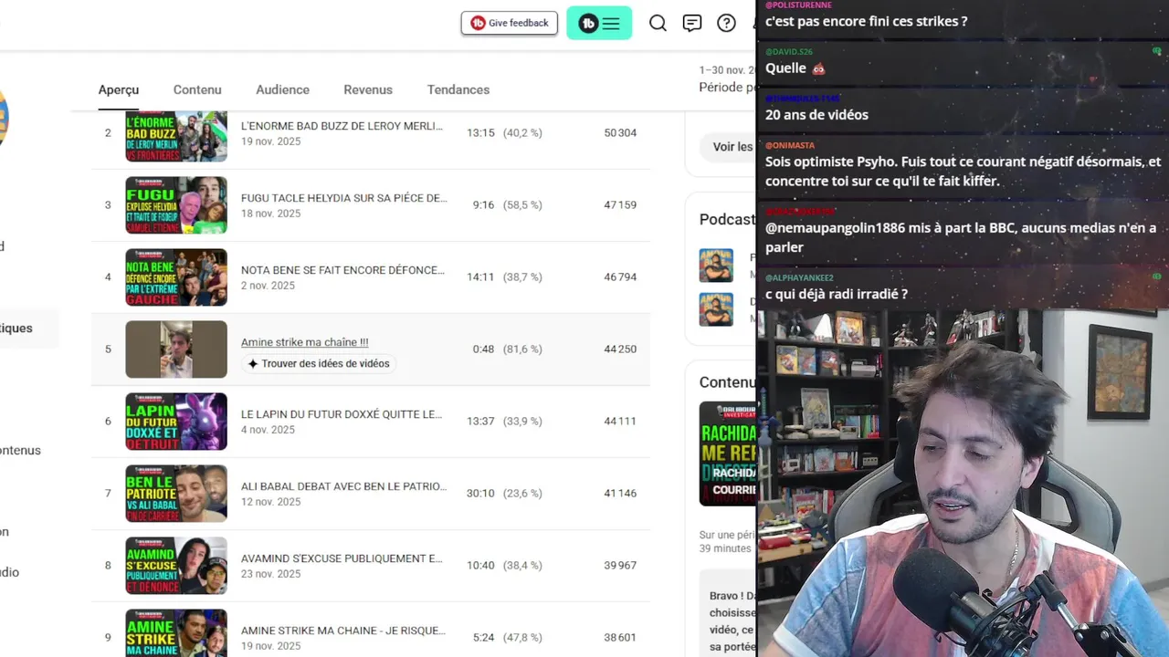The height and width of the screenshot is (657, 1169).
Task: Select the date 12 nov. 2025
Action: (x=270, y=502)
